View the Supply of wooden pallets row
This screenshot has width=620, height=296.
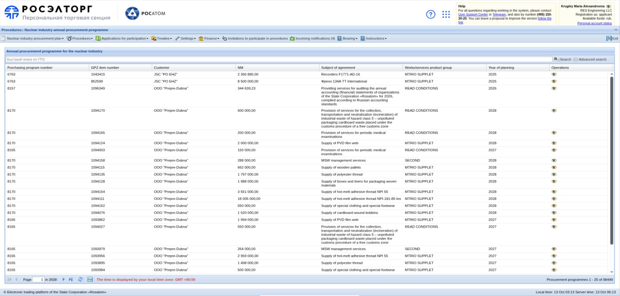coord(554,167)
